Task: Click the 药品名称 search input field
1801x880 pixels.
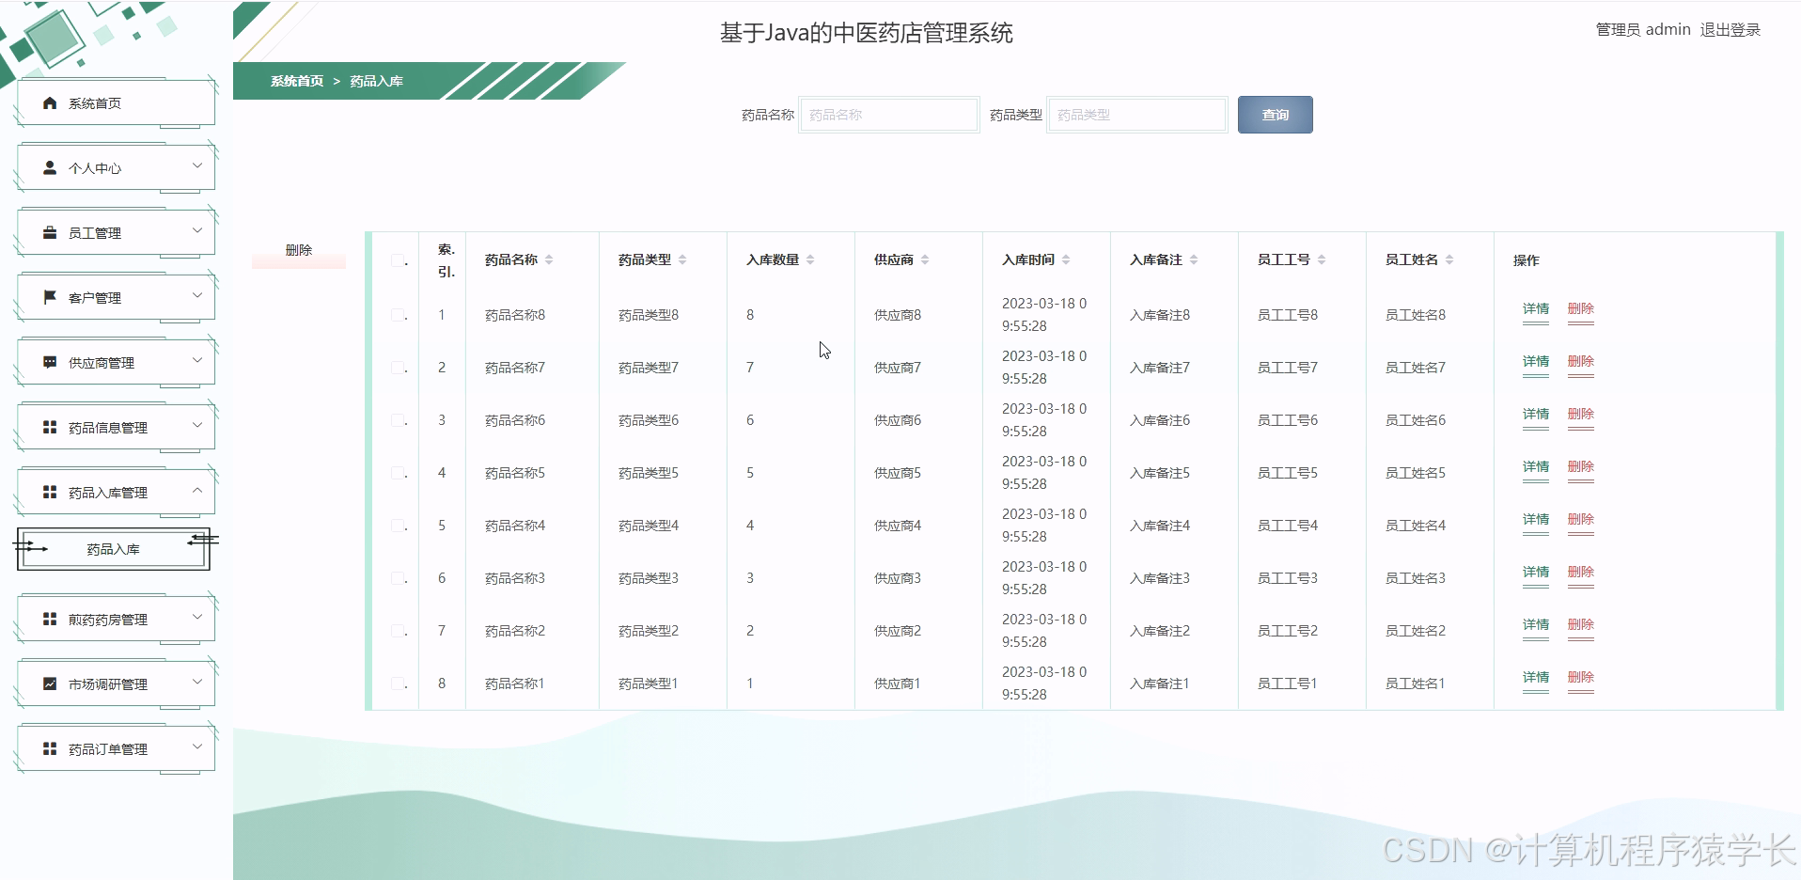Action: 888,114
